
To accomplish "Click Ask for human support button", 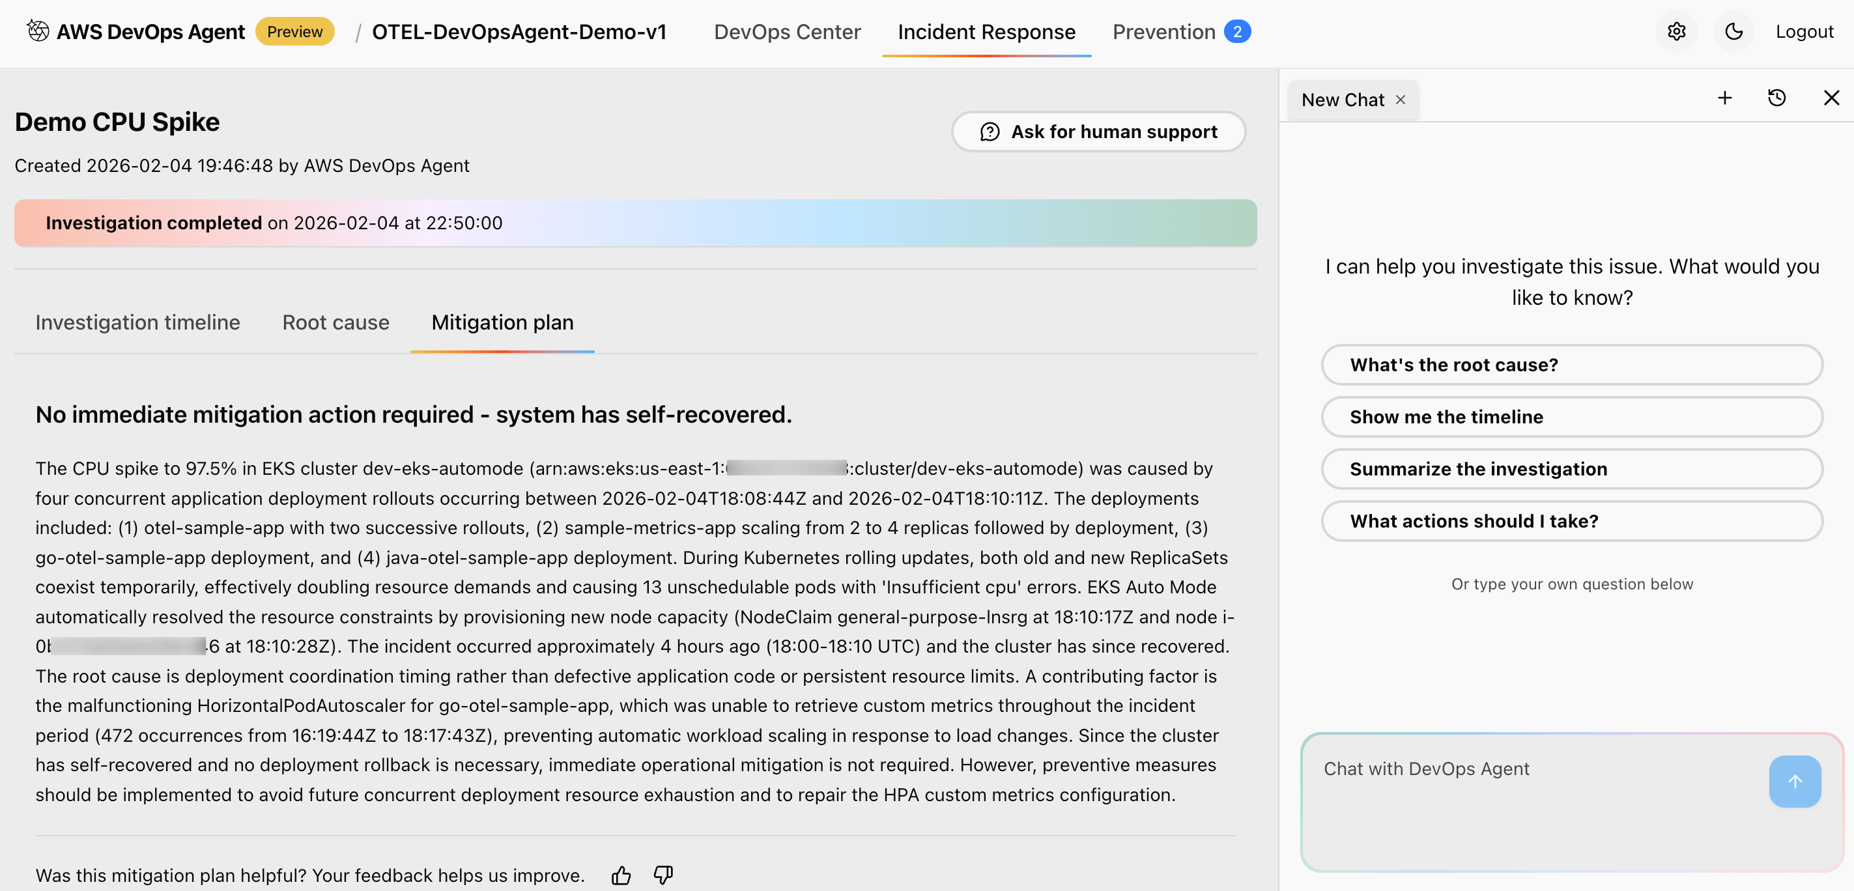I will [x=1098, y=132].
